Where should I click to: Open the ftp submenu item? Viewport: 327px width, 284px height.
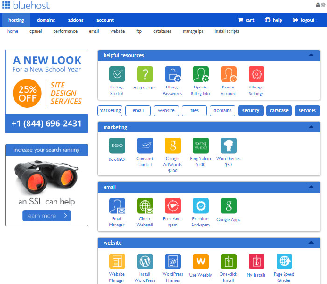tap(139, 31)
